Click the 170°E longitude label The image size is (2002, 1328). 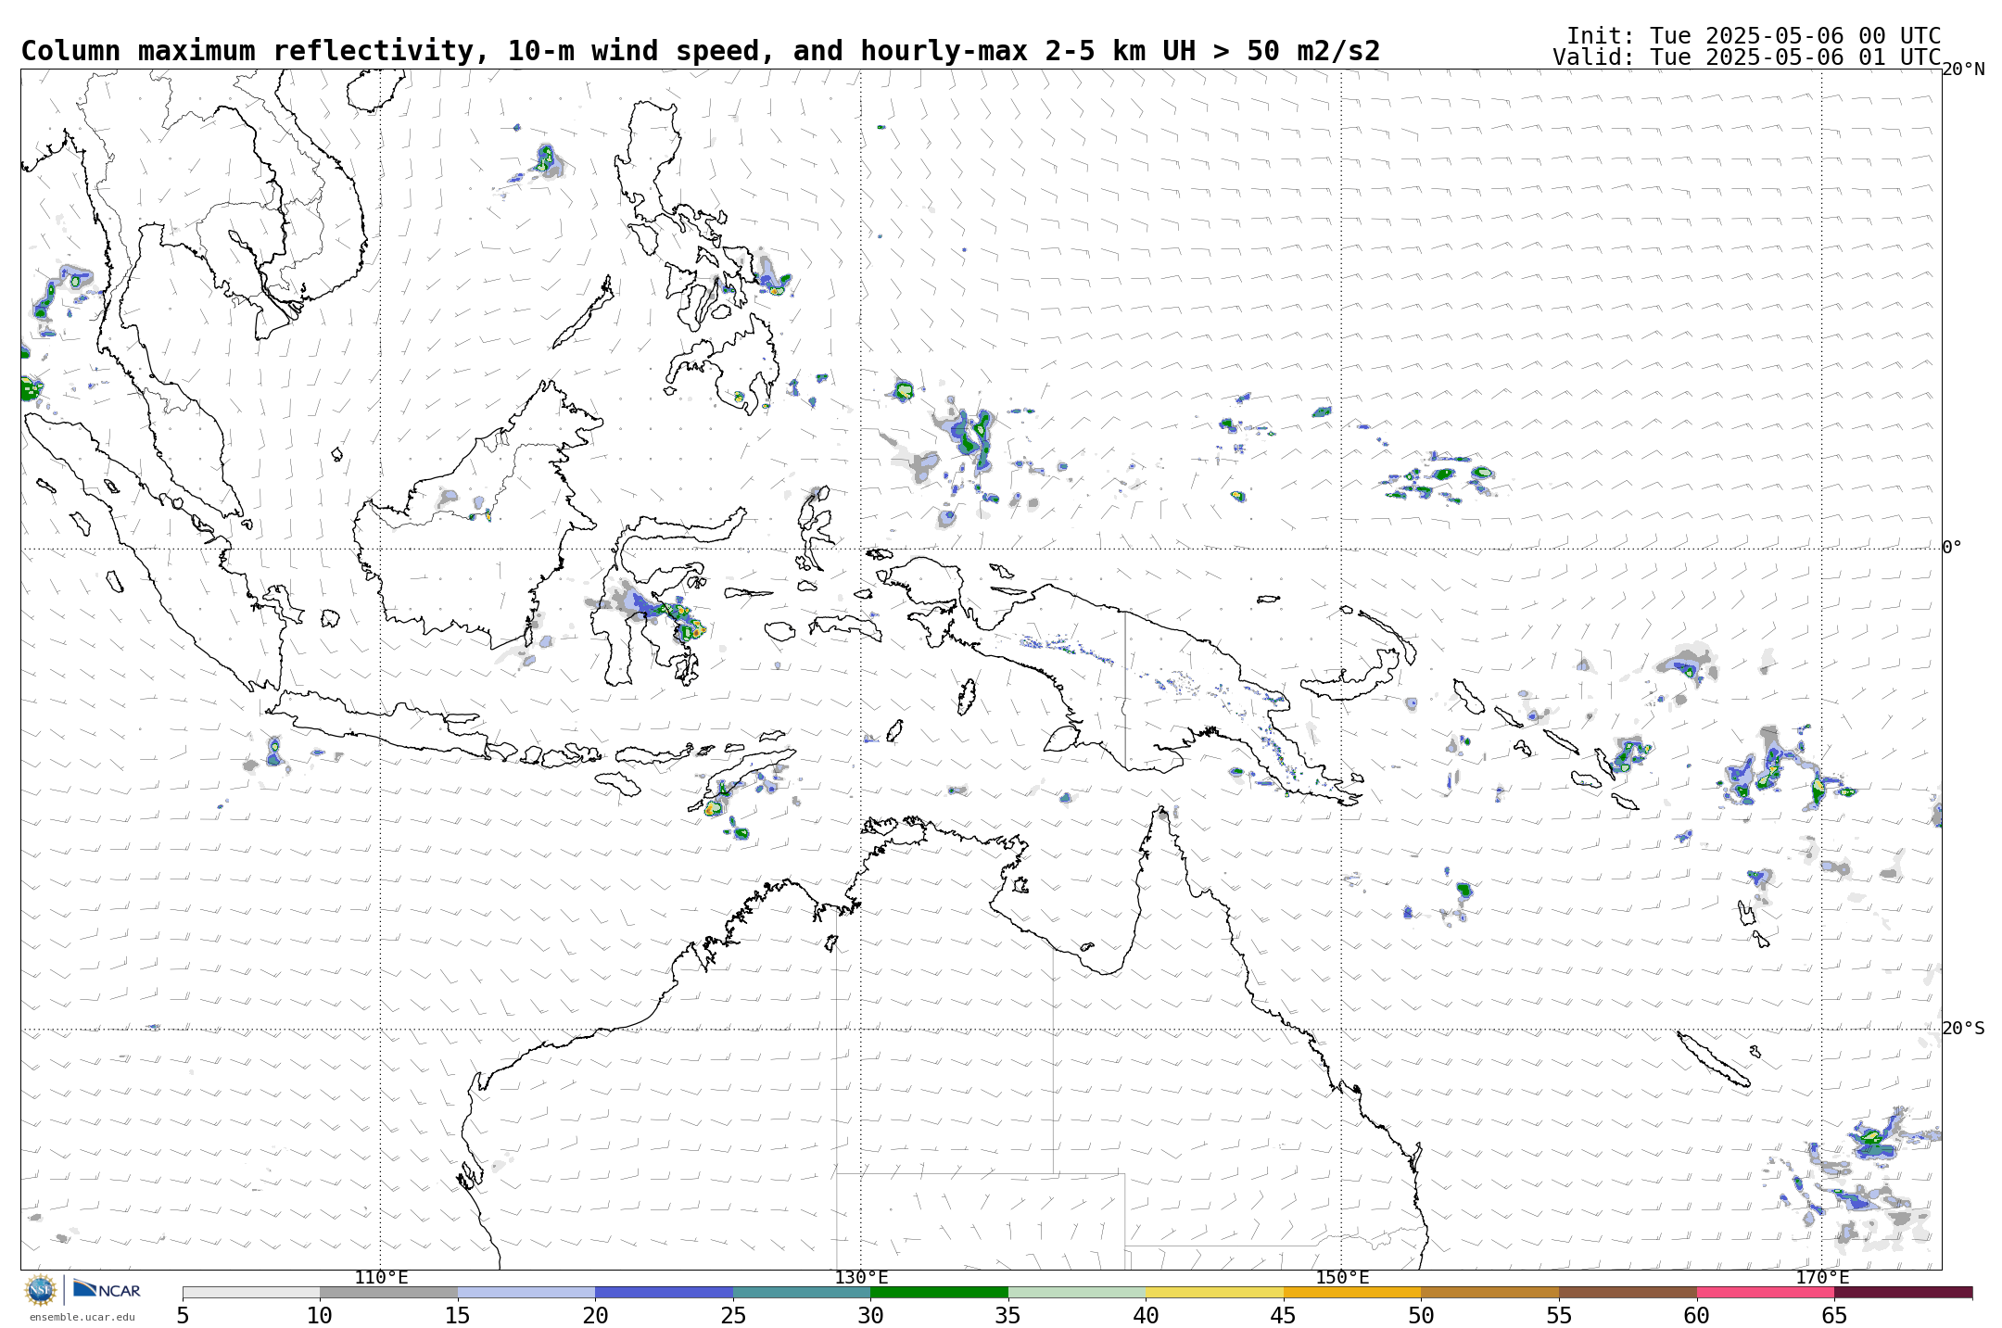coord(1822,1278)
